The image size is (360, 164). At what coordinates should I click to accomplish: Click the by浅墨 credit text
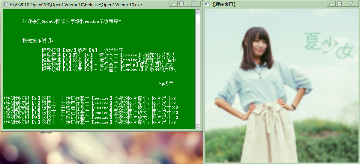pyautogui.click(x=166, y=84)
